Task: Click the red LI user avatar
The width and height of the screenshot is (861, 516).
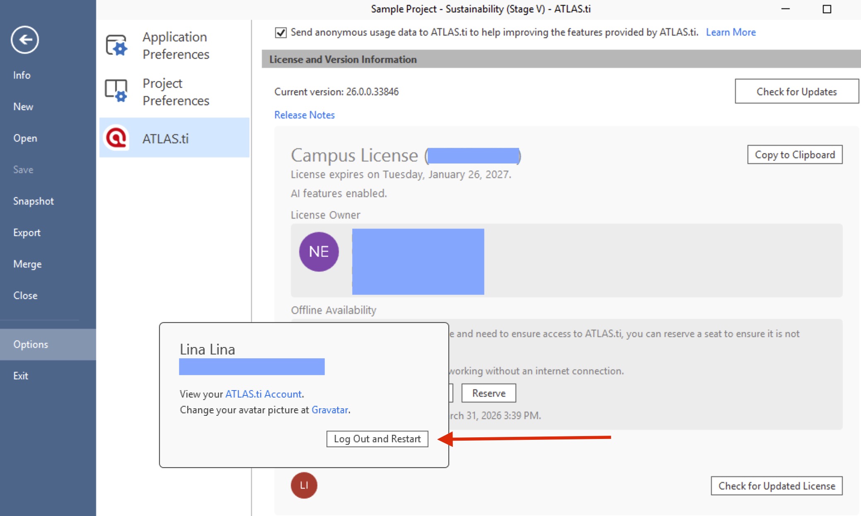Action: coord(304,485)
